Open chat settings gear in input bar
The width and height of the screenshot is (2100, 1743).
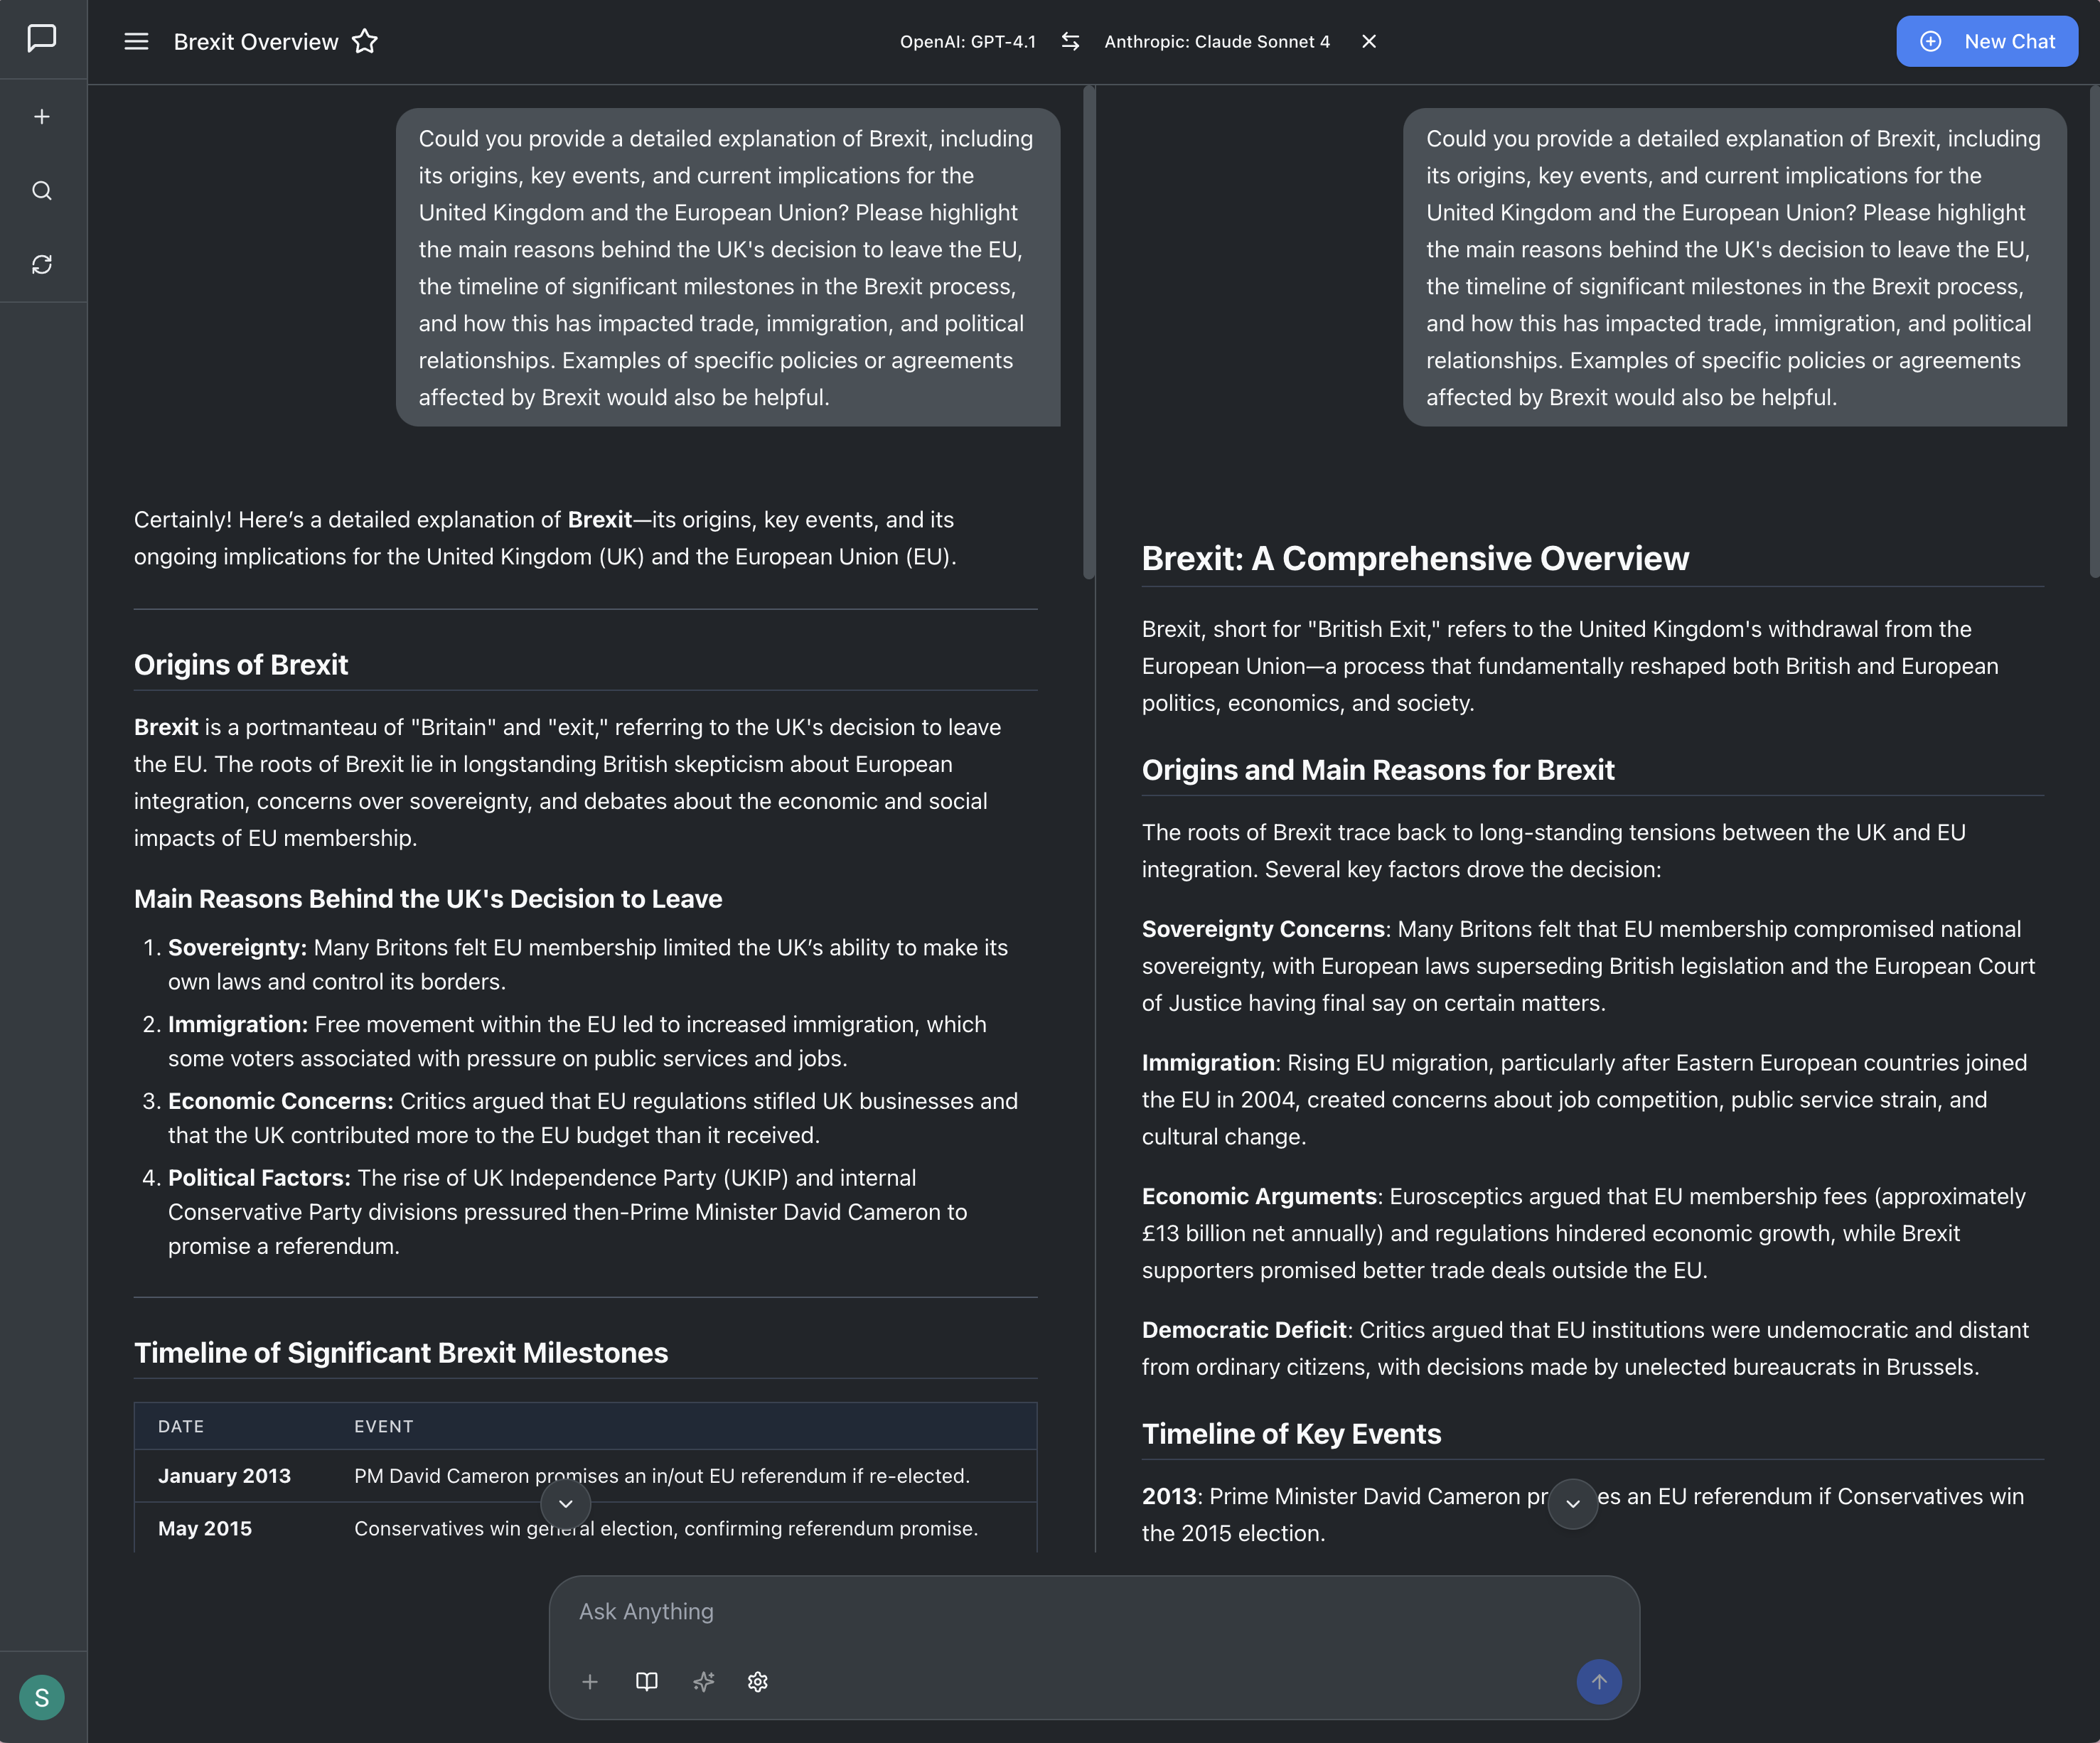point(758,1682)
